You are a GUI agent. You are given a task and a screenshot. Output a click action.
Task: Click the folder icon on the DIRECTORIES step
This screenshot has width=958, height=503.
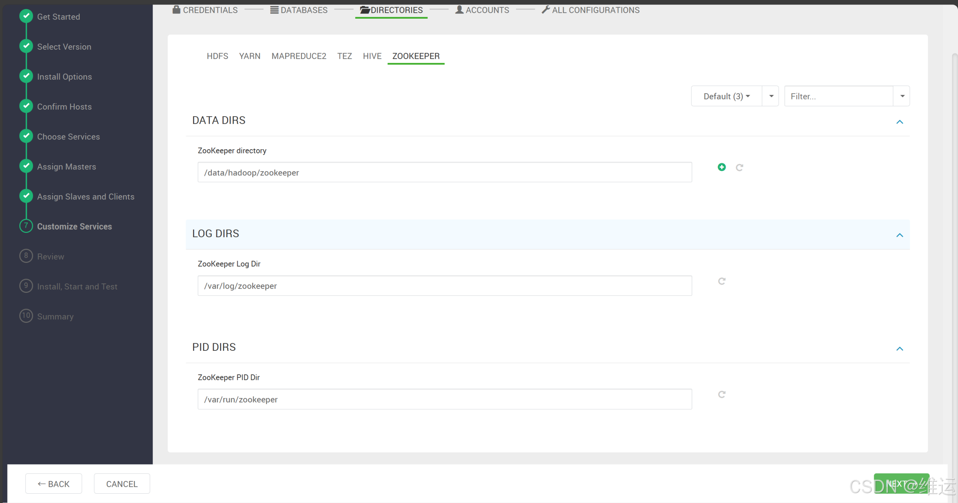point(363,10)
